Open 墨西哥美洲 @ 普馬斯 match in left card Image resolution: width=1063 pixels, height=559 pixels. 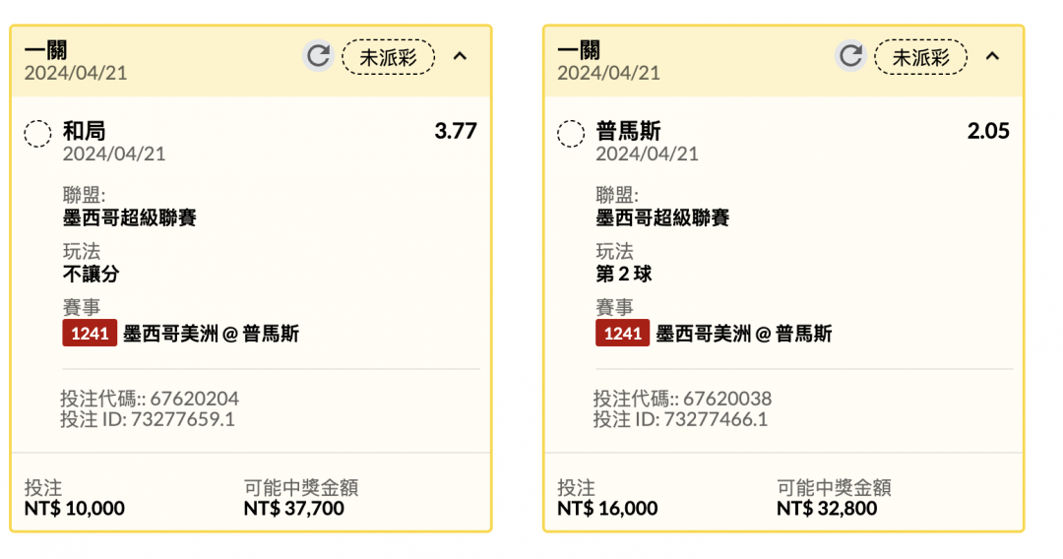[x=211, y=334]
